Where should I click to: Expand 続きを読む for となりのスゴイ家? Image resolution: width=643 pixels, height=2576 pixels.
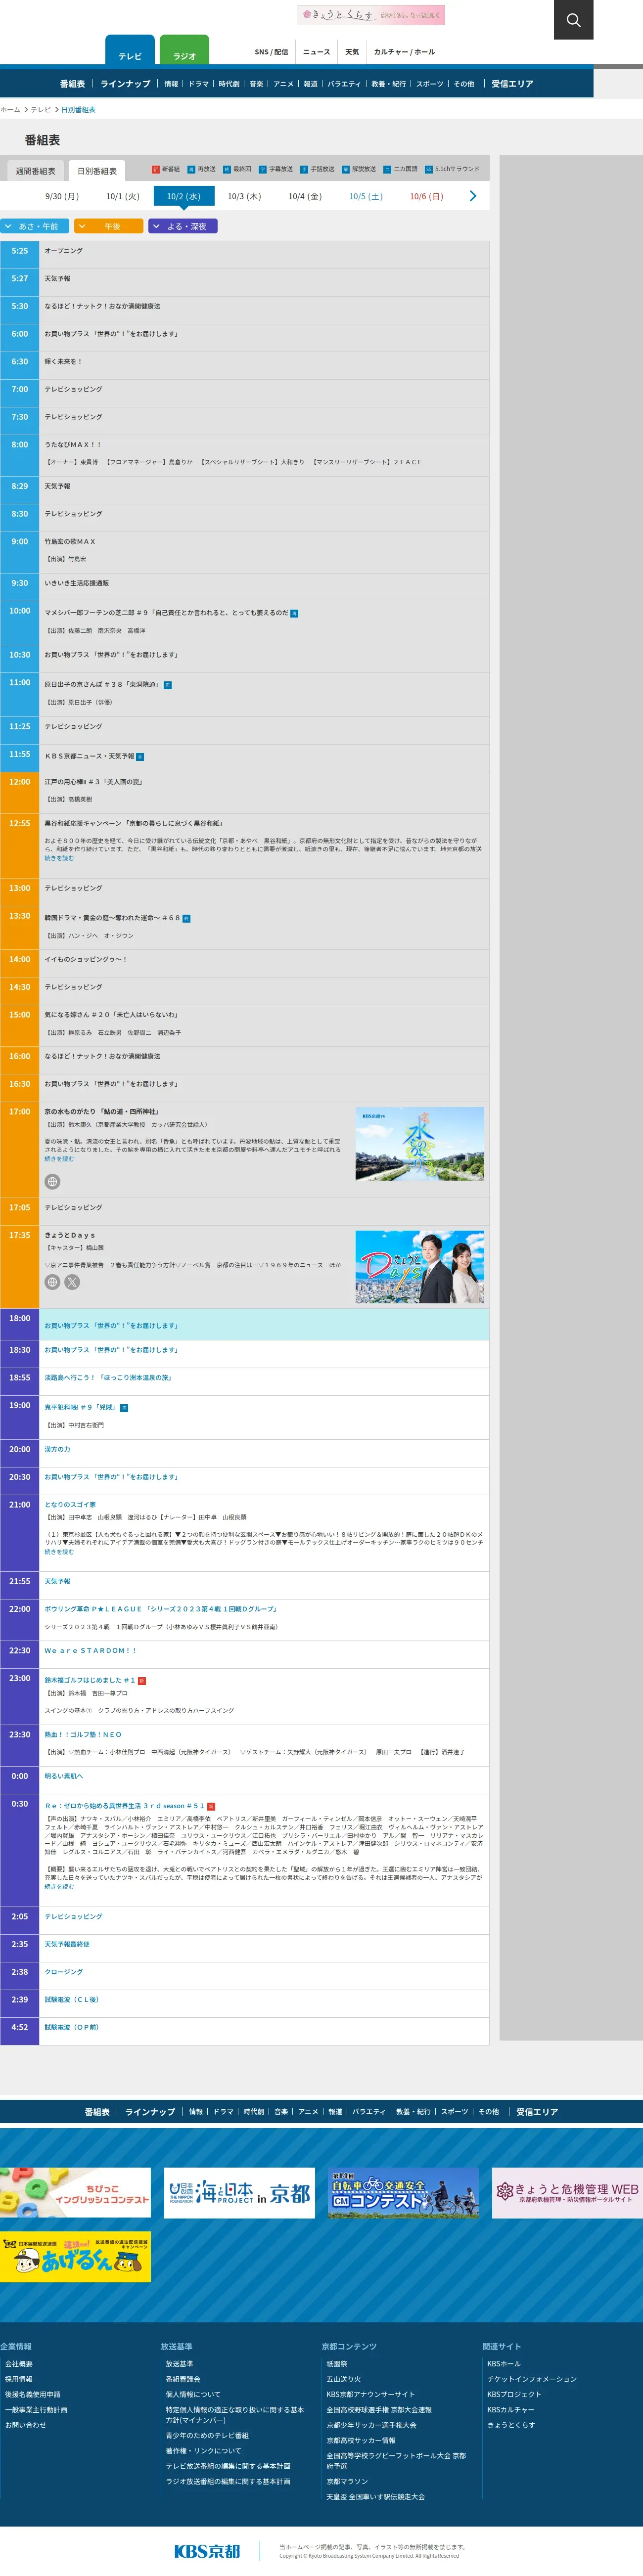(x=59, y=1552)
